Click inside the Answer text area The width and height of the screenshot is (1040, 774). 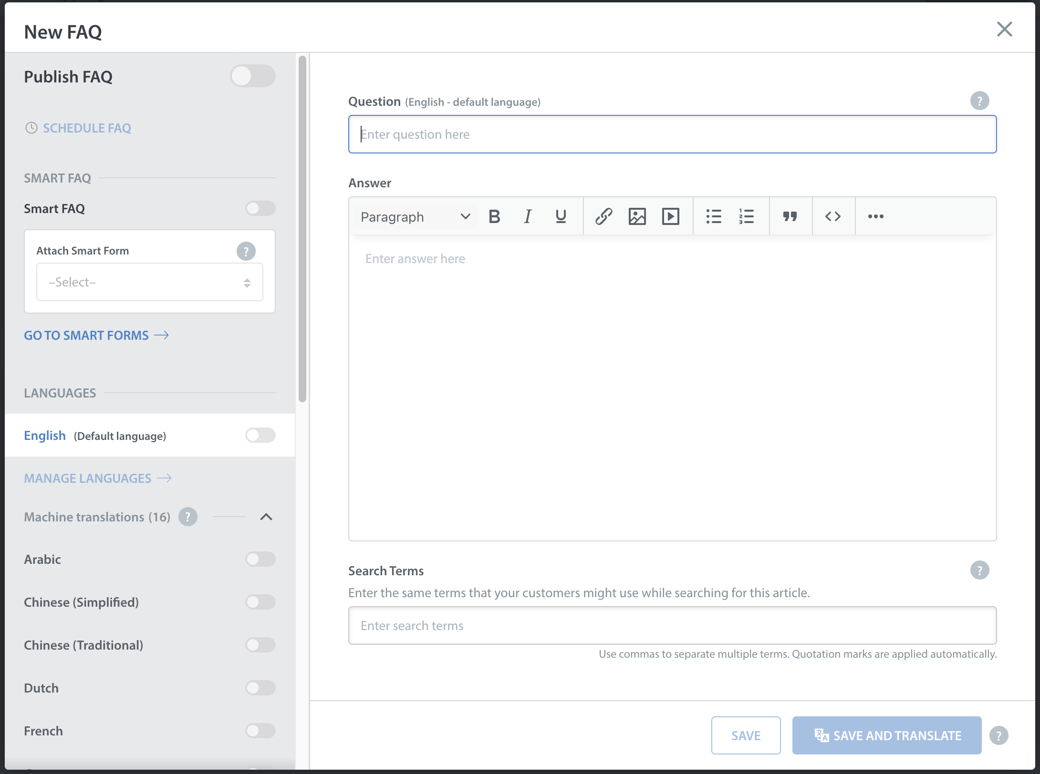(x=673, y=387)
